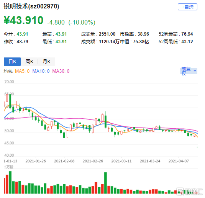Screen dimensions: 205x198
Task: Add stock to watchlist with +自选 button
Action: (x=187, y=7)
